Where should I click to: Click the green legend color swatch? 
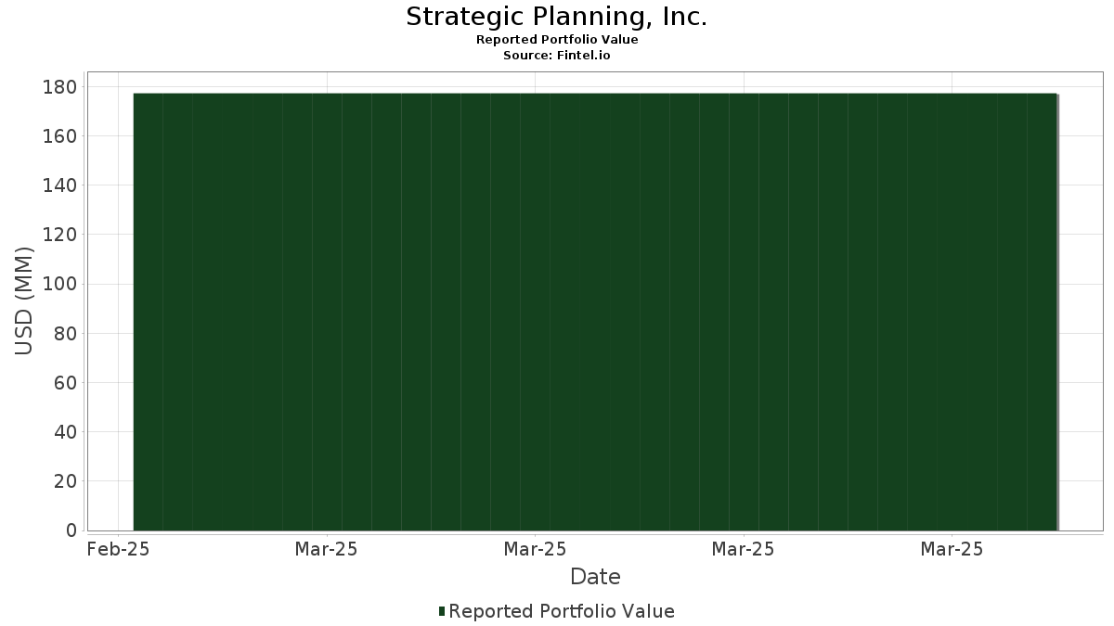(442, 611)
